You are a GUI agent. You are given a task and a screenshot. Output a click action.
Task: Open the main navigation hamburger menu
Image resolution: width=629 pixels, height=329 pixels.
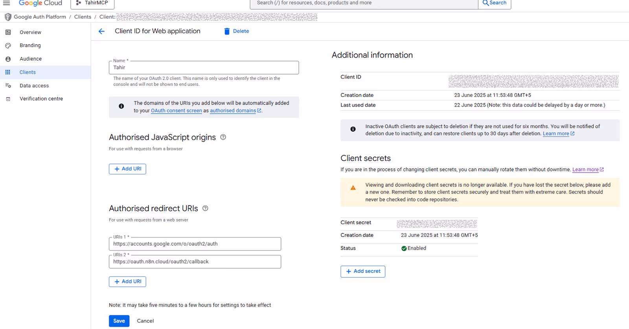pos(7,3)
